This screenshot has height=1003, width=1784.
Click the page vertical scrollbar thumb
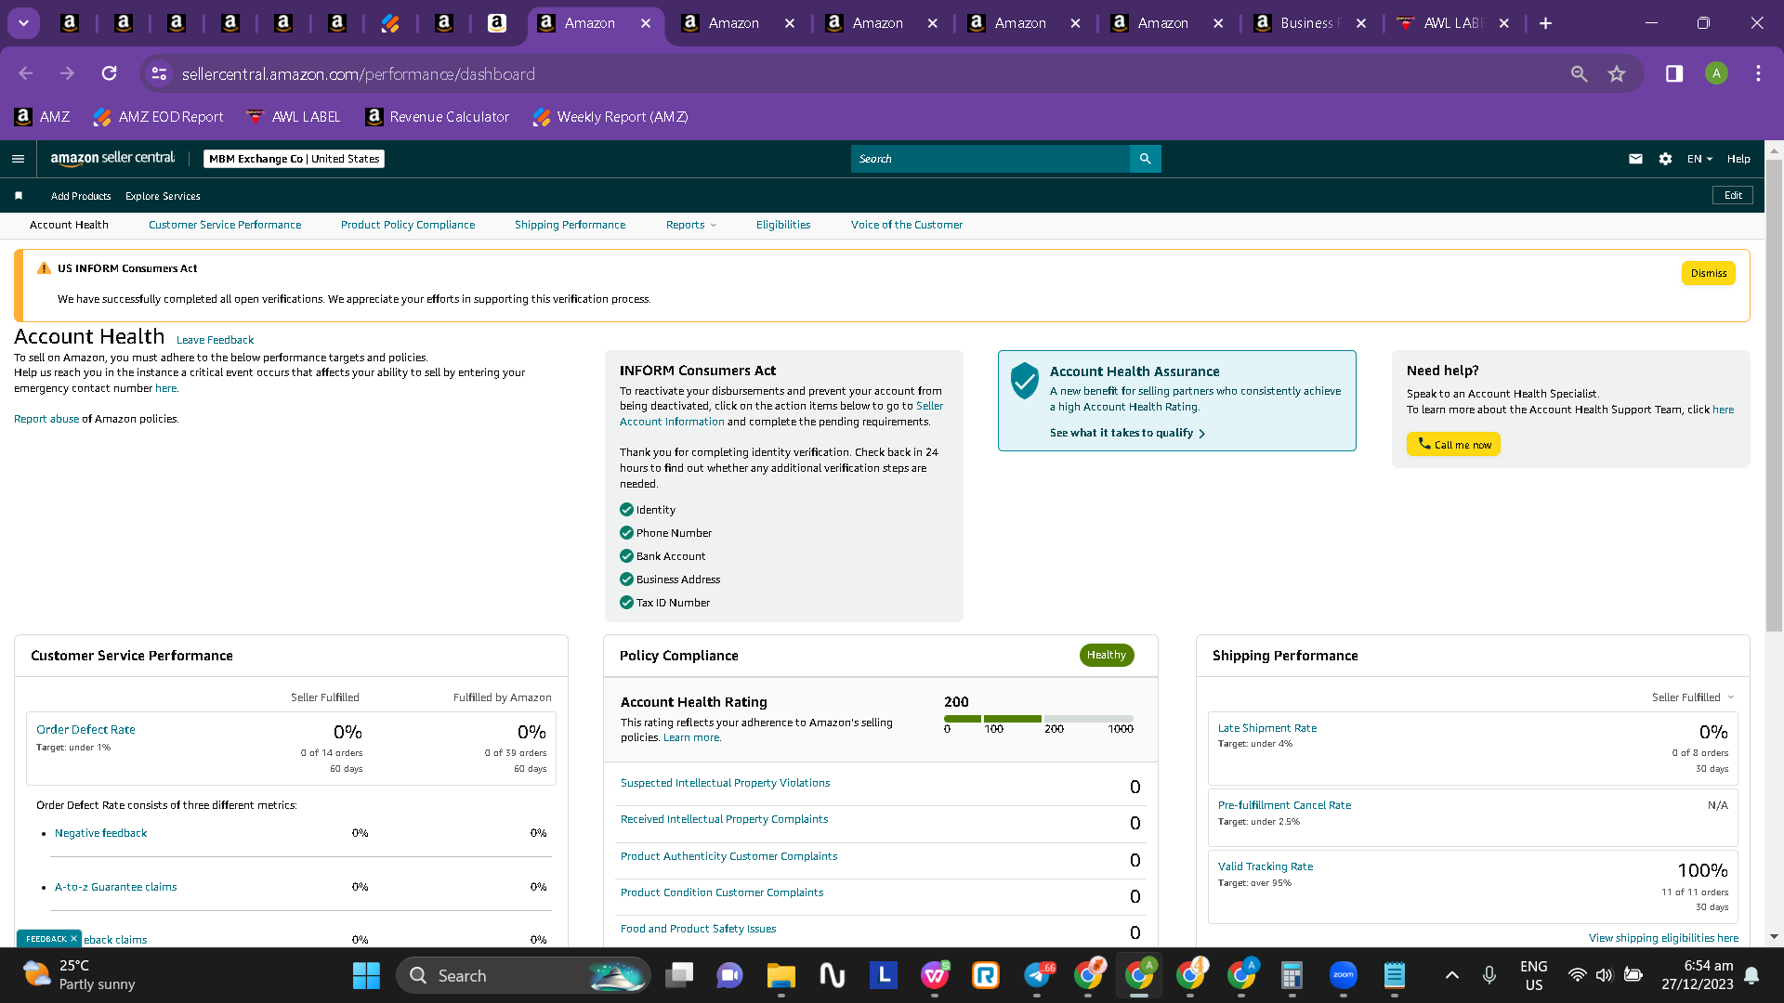tap(1774, 395)
